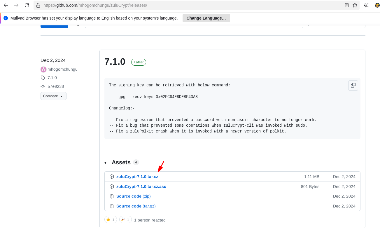The image size is (380, 232).
Task: Download zuluCrypt-7.1.0.tar.xz.asc signature file
Action: (x=141, y=186)
